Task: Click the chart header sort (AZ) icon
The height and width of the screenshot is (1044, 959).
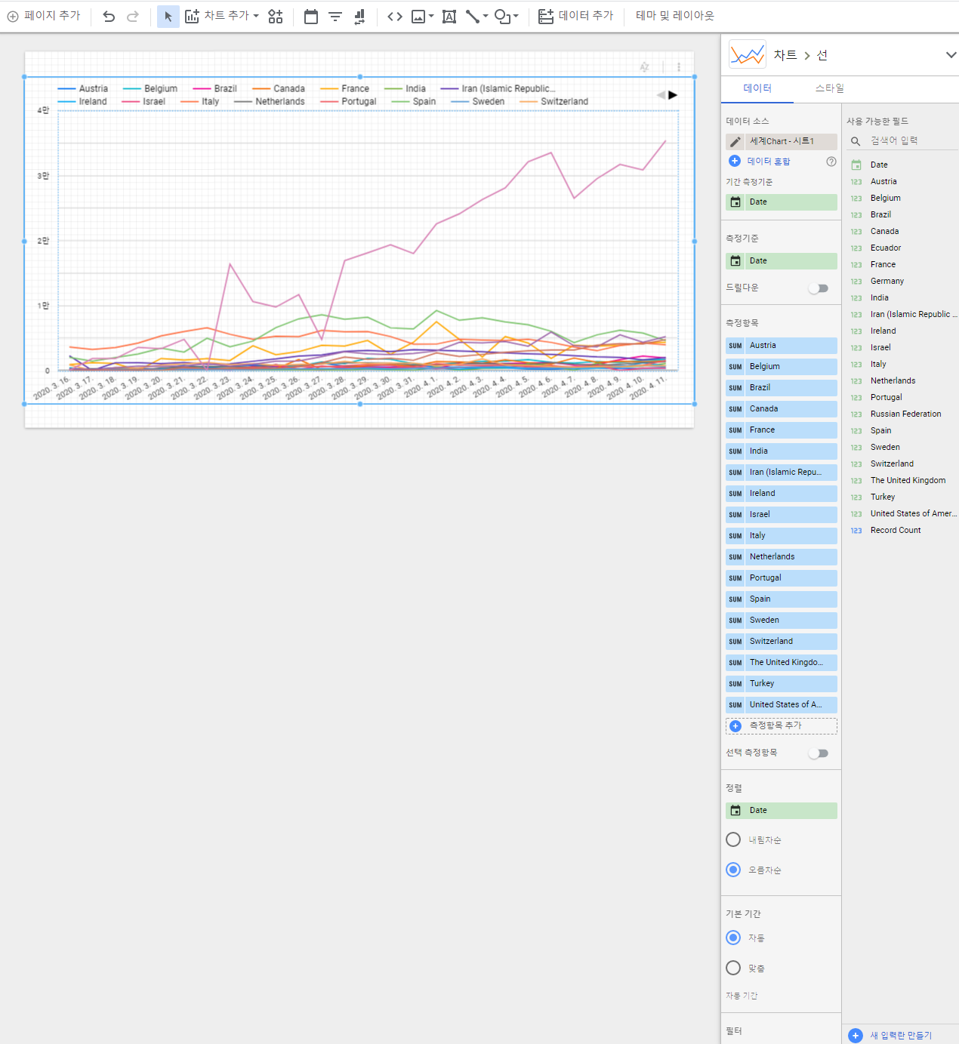Action: (x=644, y=67)
